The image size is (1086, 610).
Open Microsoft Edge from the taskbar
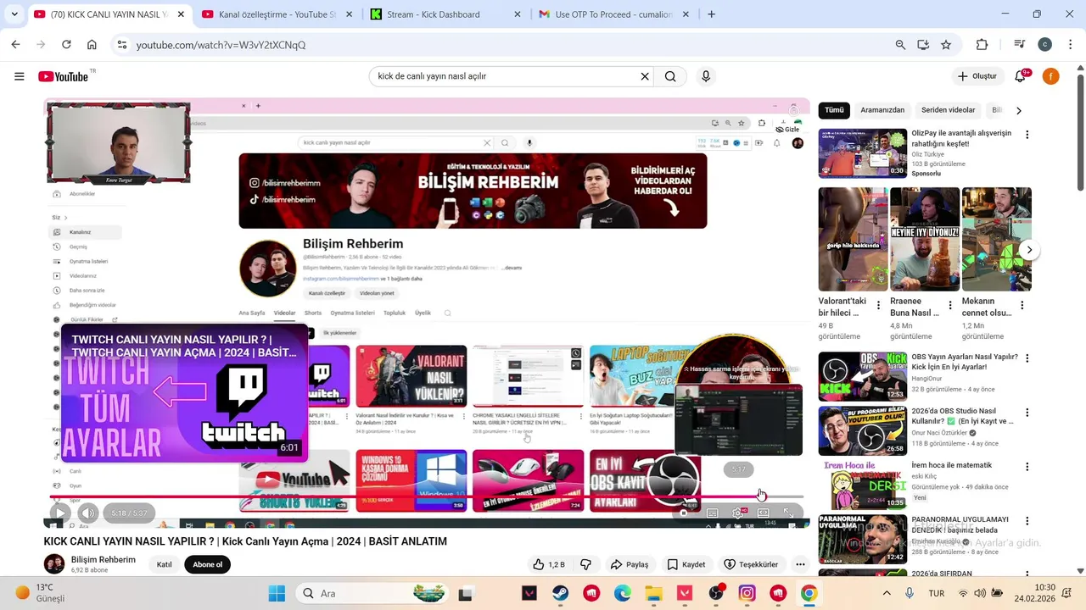coord(622,594)
